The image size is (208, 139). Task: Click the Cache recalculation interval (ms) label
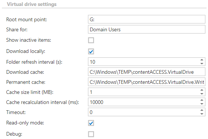(x=42, y=102)
